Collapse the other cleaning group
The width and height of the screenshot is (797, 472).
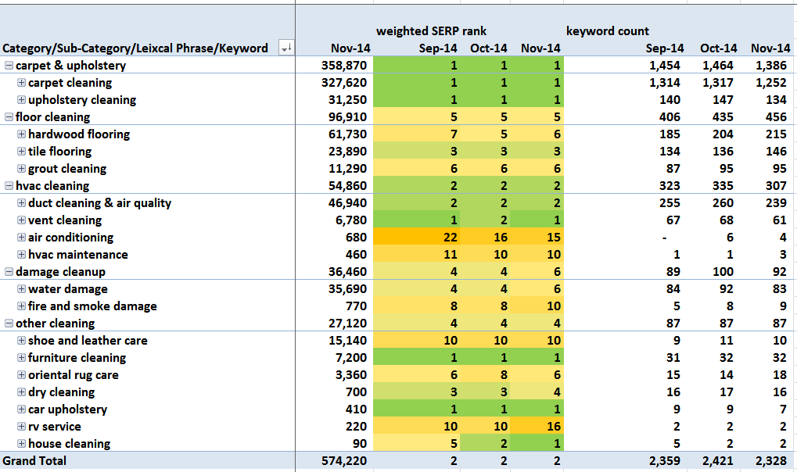pos(9,324)
